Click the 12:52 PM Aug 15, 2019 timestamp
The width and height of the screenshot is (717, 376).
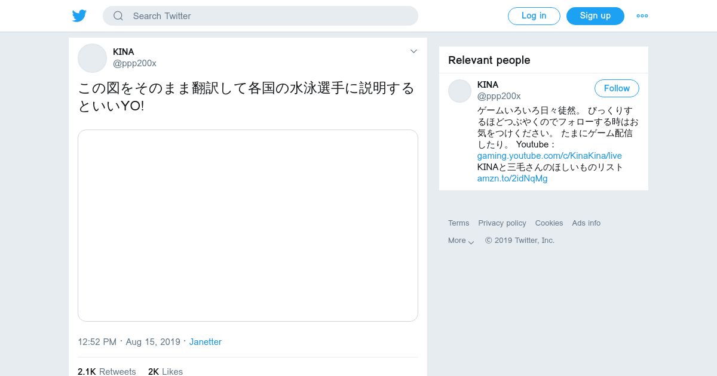(129, 342)
